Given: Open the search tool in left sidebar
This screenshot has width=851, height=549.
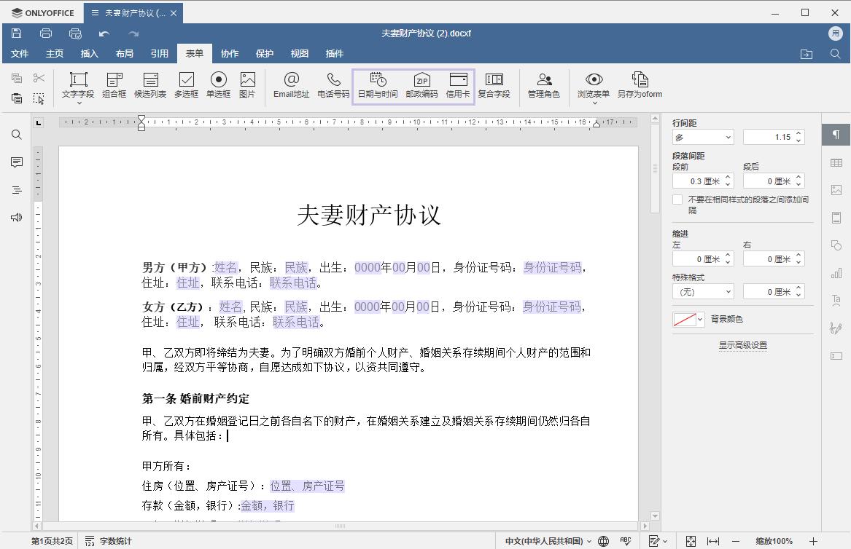Looking at the screenshot, I should click(15, 134).
